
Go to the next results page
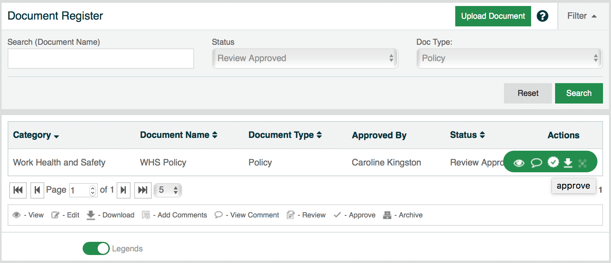pyautogui.click(x=123, y=190)
